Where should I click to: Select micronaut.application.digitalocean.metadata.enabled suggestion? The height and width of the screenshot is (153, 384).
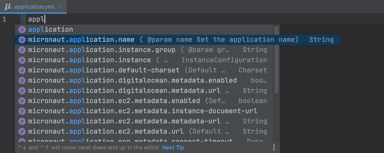point(144,81)
